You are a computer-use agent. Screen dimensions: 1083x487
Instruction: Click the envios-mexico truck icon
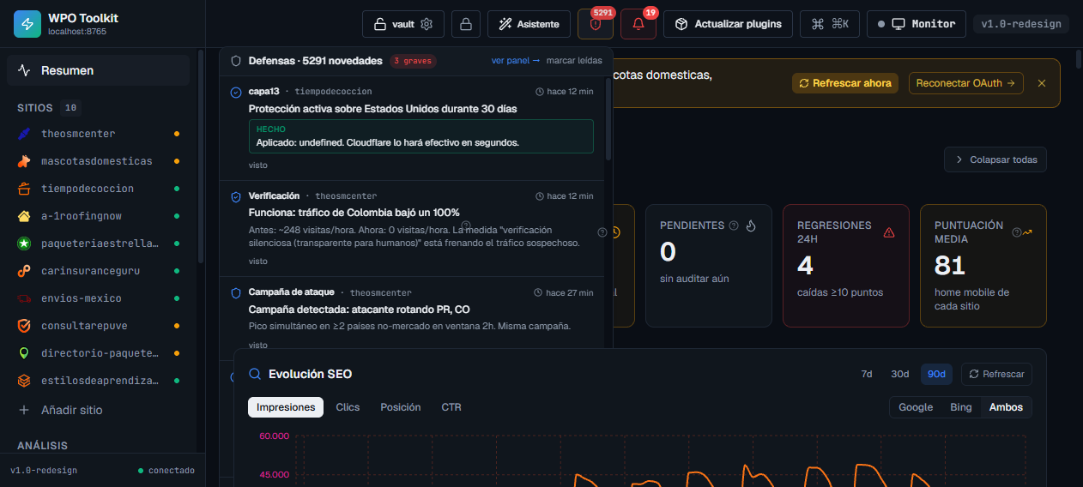tap(24, 298)
